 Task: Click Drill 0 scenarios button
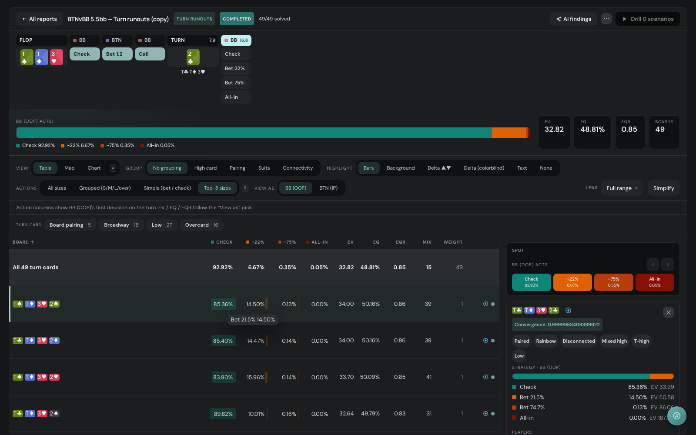(x=648, y=19)
